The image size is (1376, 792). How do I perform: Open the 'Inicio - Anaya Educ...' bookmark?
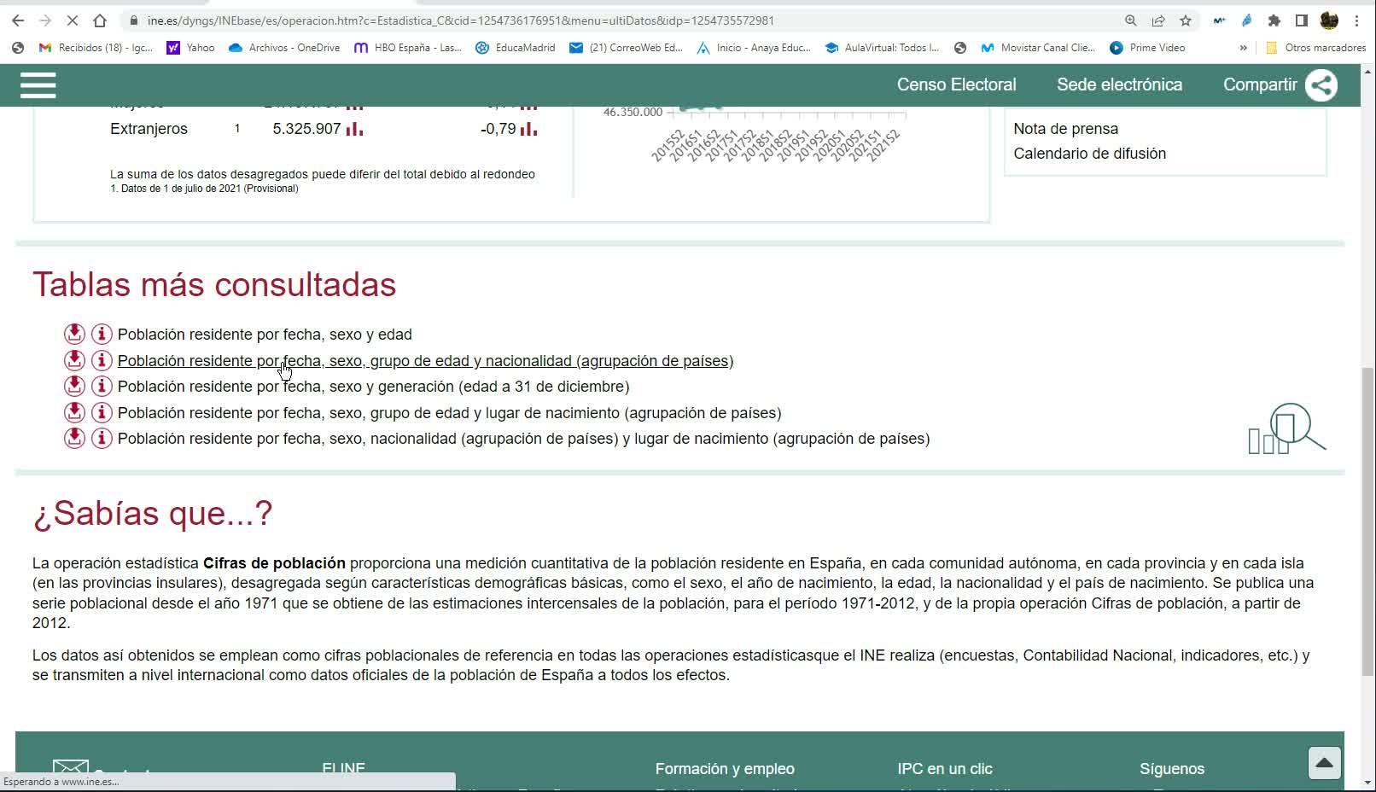754,48
